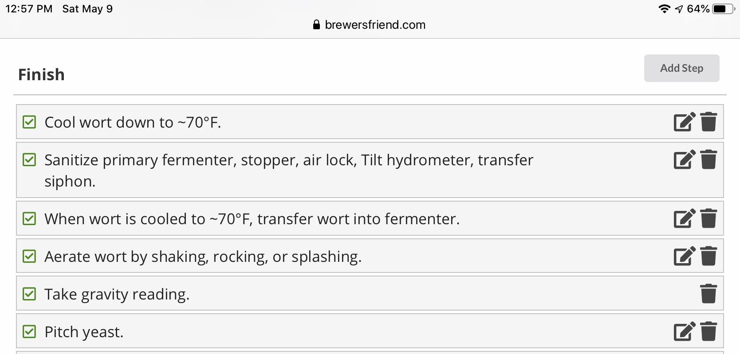Toggle the transfer wort into fermenter checkbox
Screen dimensions: 740x354
click(x=29, y=218)
